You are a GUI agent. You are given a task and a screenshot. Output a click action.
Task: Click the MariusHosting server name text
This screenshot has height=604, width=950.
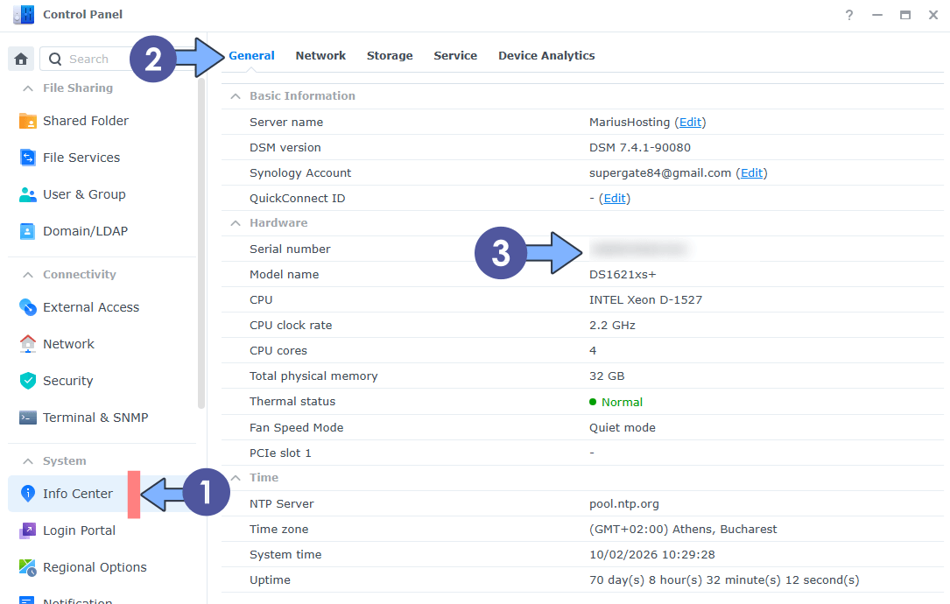click(x=630, y=123)
